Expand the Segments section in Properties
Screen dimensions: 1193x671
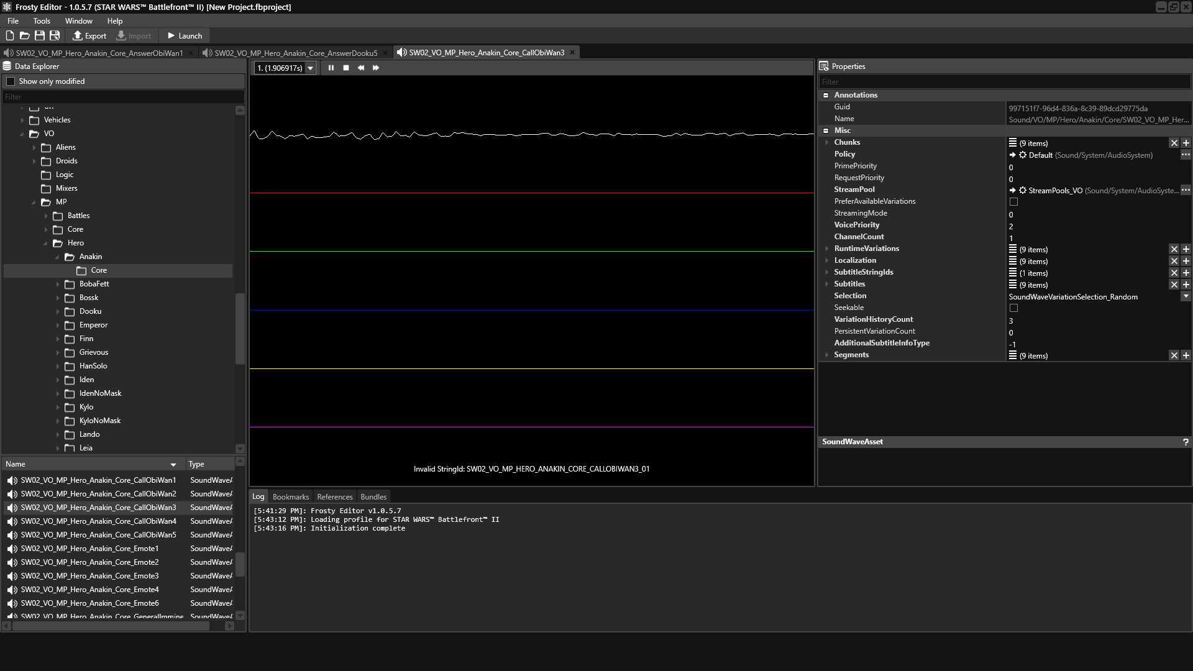(826, 355)
